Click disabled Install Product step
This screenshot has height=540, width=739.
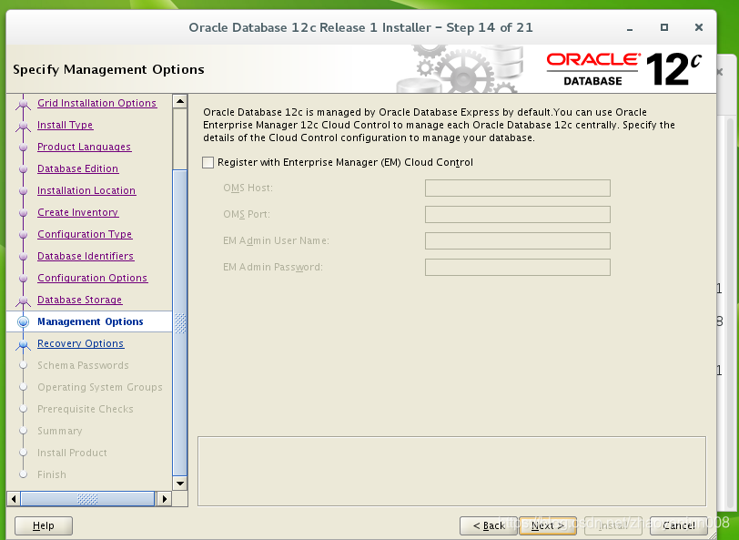[x=72, y=453]
